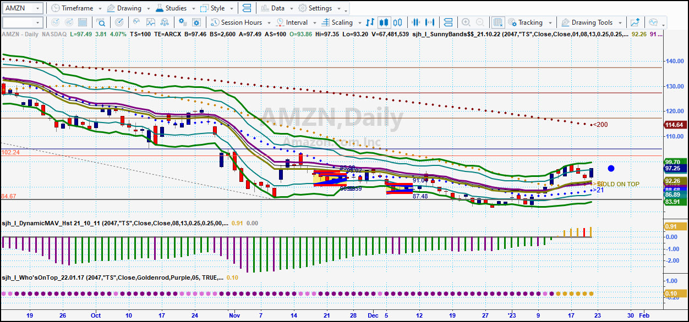Expand the Session Hours dropdown arrow
The image size is (689, 322).
click(269, 23)
